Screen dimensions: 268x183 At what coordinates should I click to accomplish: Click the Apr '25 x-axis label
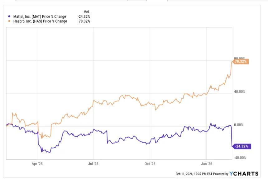37,164
